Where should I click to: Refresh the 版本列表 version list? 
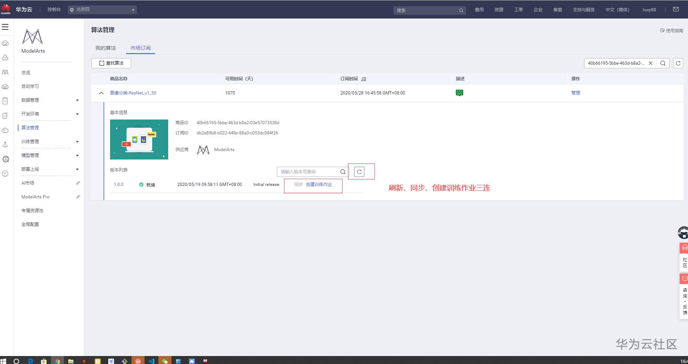click(359, 172)
